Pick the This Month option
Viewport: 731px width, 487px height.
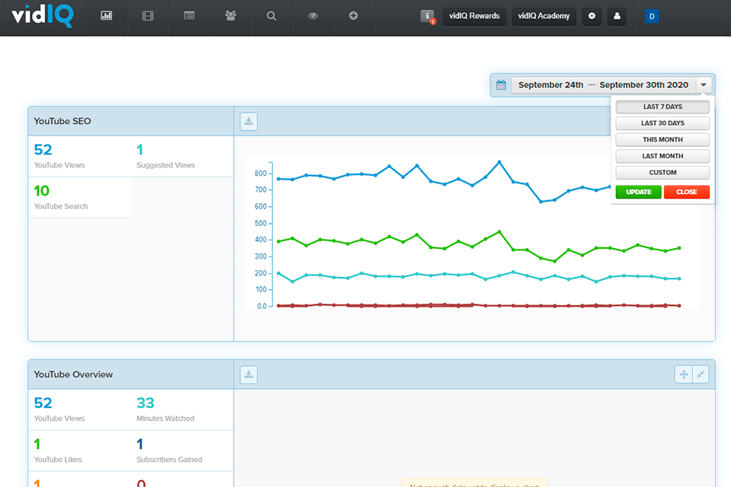(x=662, y=140)
